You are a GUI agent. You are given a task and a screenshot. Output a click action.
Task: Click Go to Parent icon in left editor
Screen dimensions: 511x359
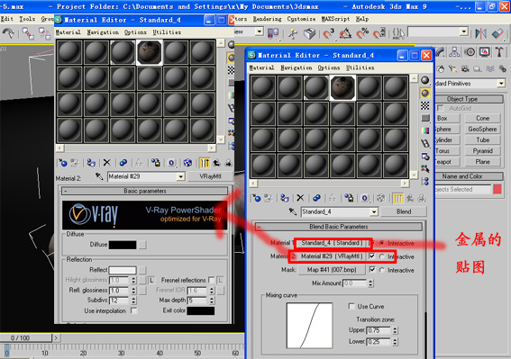(216, 163)
